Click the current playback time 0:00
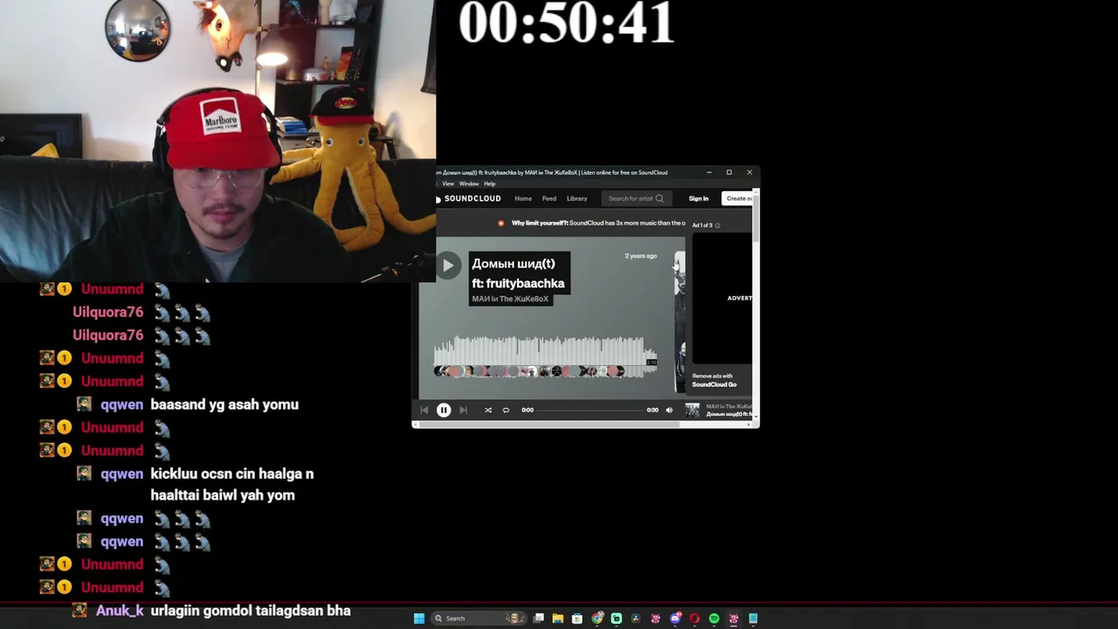The image size is (1118, 629). coord(528,410)
